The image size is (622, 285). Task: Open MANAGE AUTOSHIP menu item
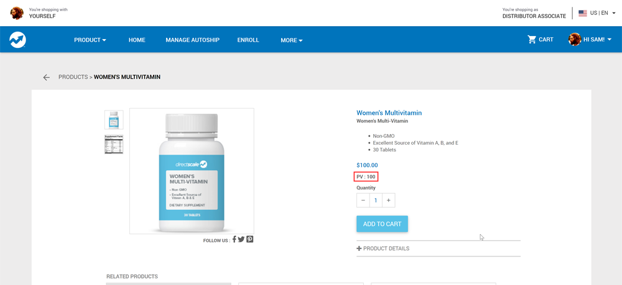click(192, 40)
